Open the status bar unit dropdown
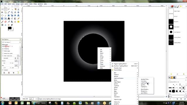The width and height of the screenshot is (187, 105). point(31,99)
